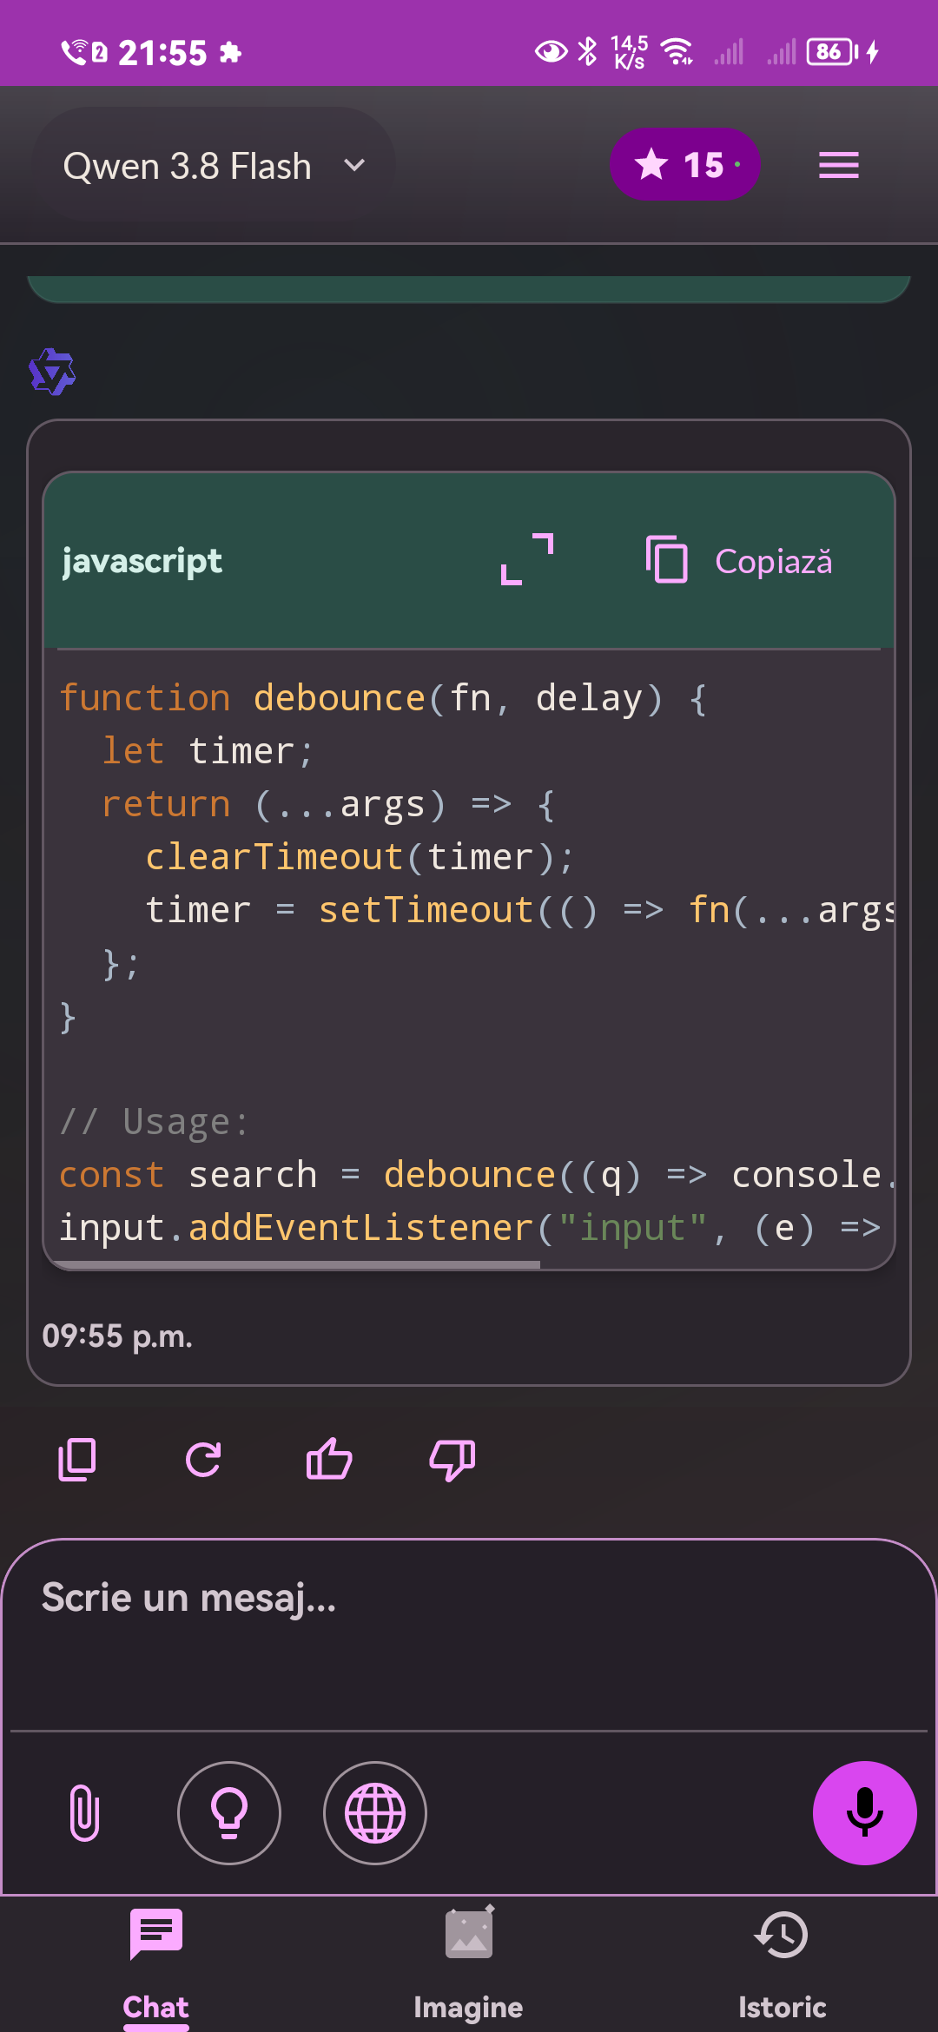The width and height of the screenshot is (938, 2032).
Task: Open the Istoric tab
Action: [782, 1964]
